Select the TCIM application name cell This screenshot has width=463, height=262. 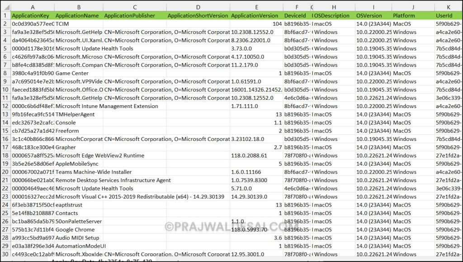79,23
